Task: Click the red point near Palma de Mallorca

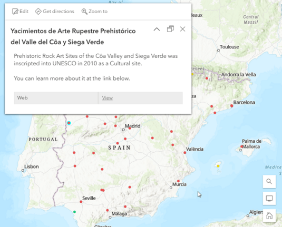Action: click(x=241, y=146)
